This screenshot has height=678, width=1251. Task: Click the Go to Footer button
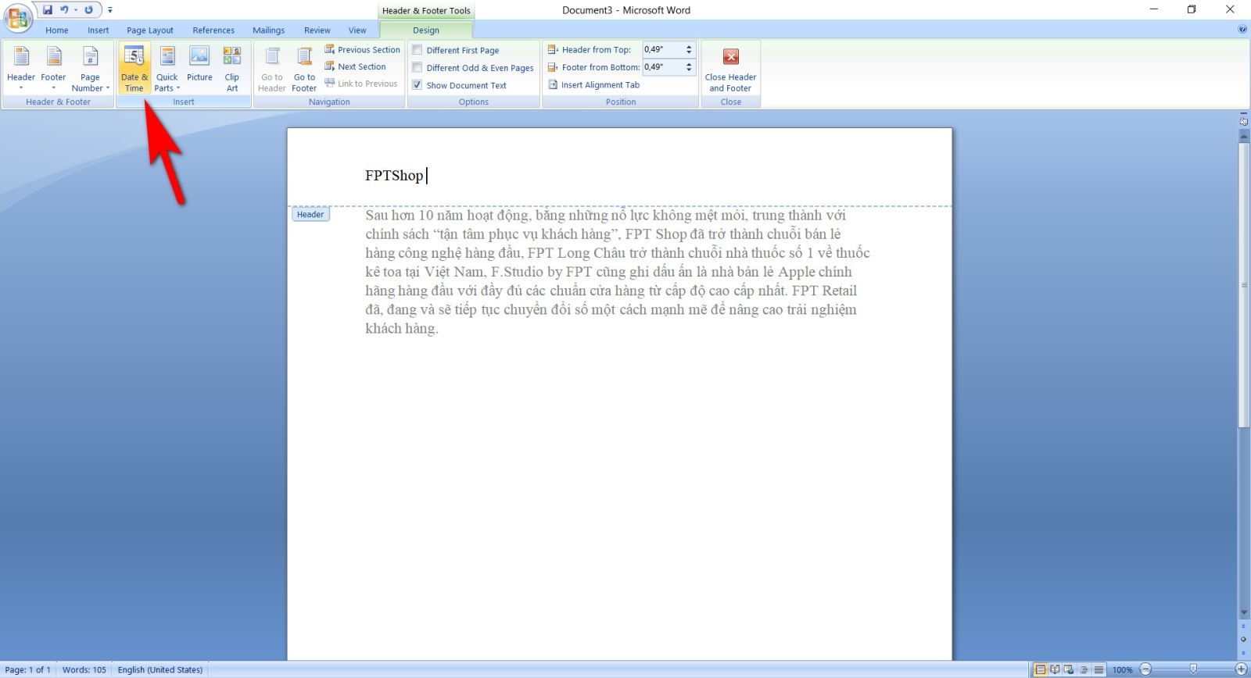(x=304, y=69)
